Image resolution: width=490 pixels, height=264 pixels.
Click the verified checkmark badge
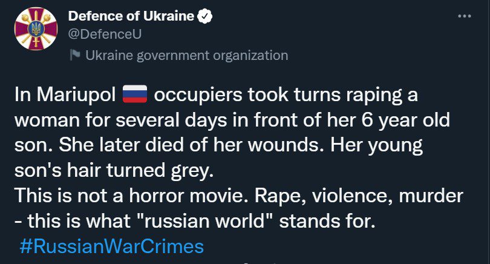click(x=204, y=16)
